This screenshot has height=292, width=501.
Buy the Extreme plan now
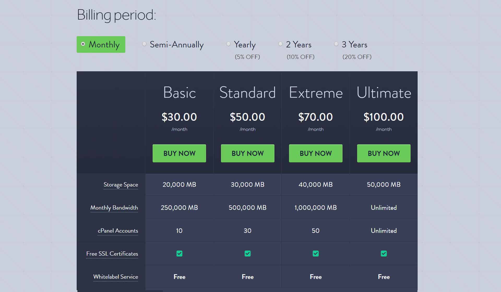pyautogui.click(x=316, y=153)
